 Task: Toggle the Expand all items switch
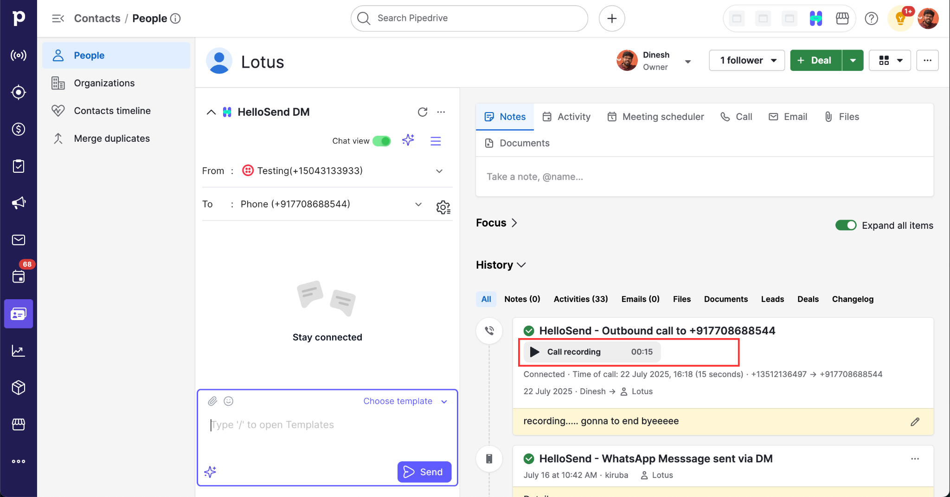pyautogui.click(x=846, y=225)
